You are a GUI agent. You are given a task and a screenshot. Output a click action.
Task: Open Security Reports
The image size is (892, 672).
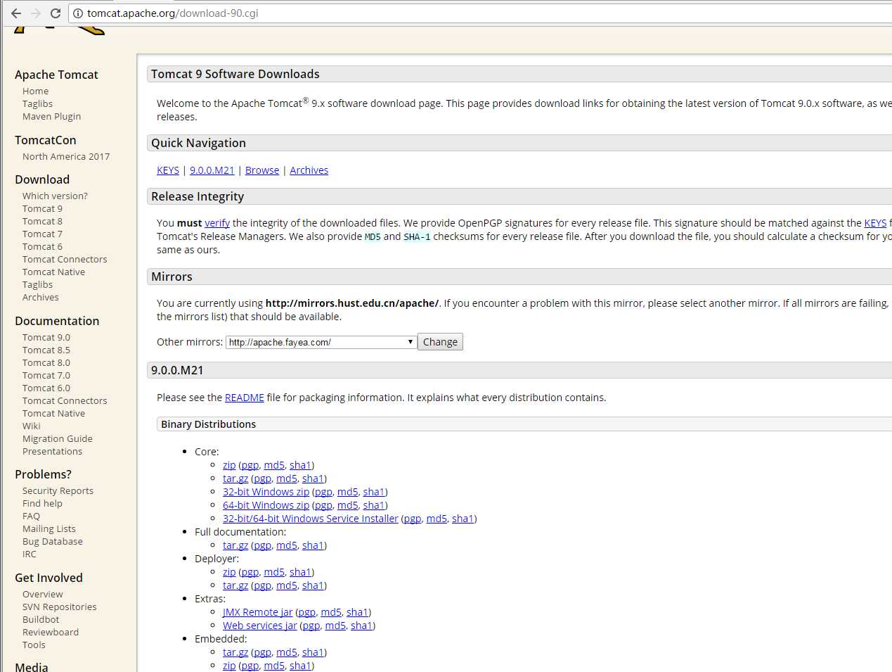pyautogui.click(x=58, y=491)
